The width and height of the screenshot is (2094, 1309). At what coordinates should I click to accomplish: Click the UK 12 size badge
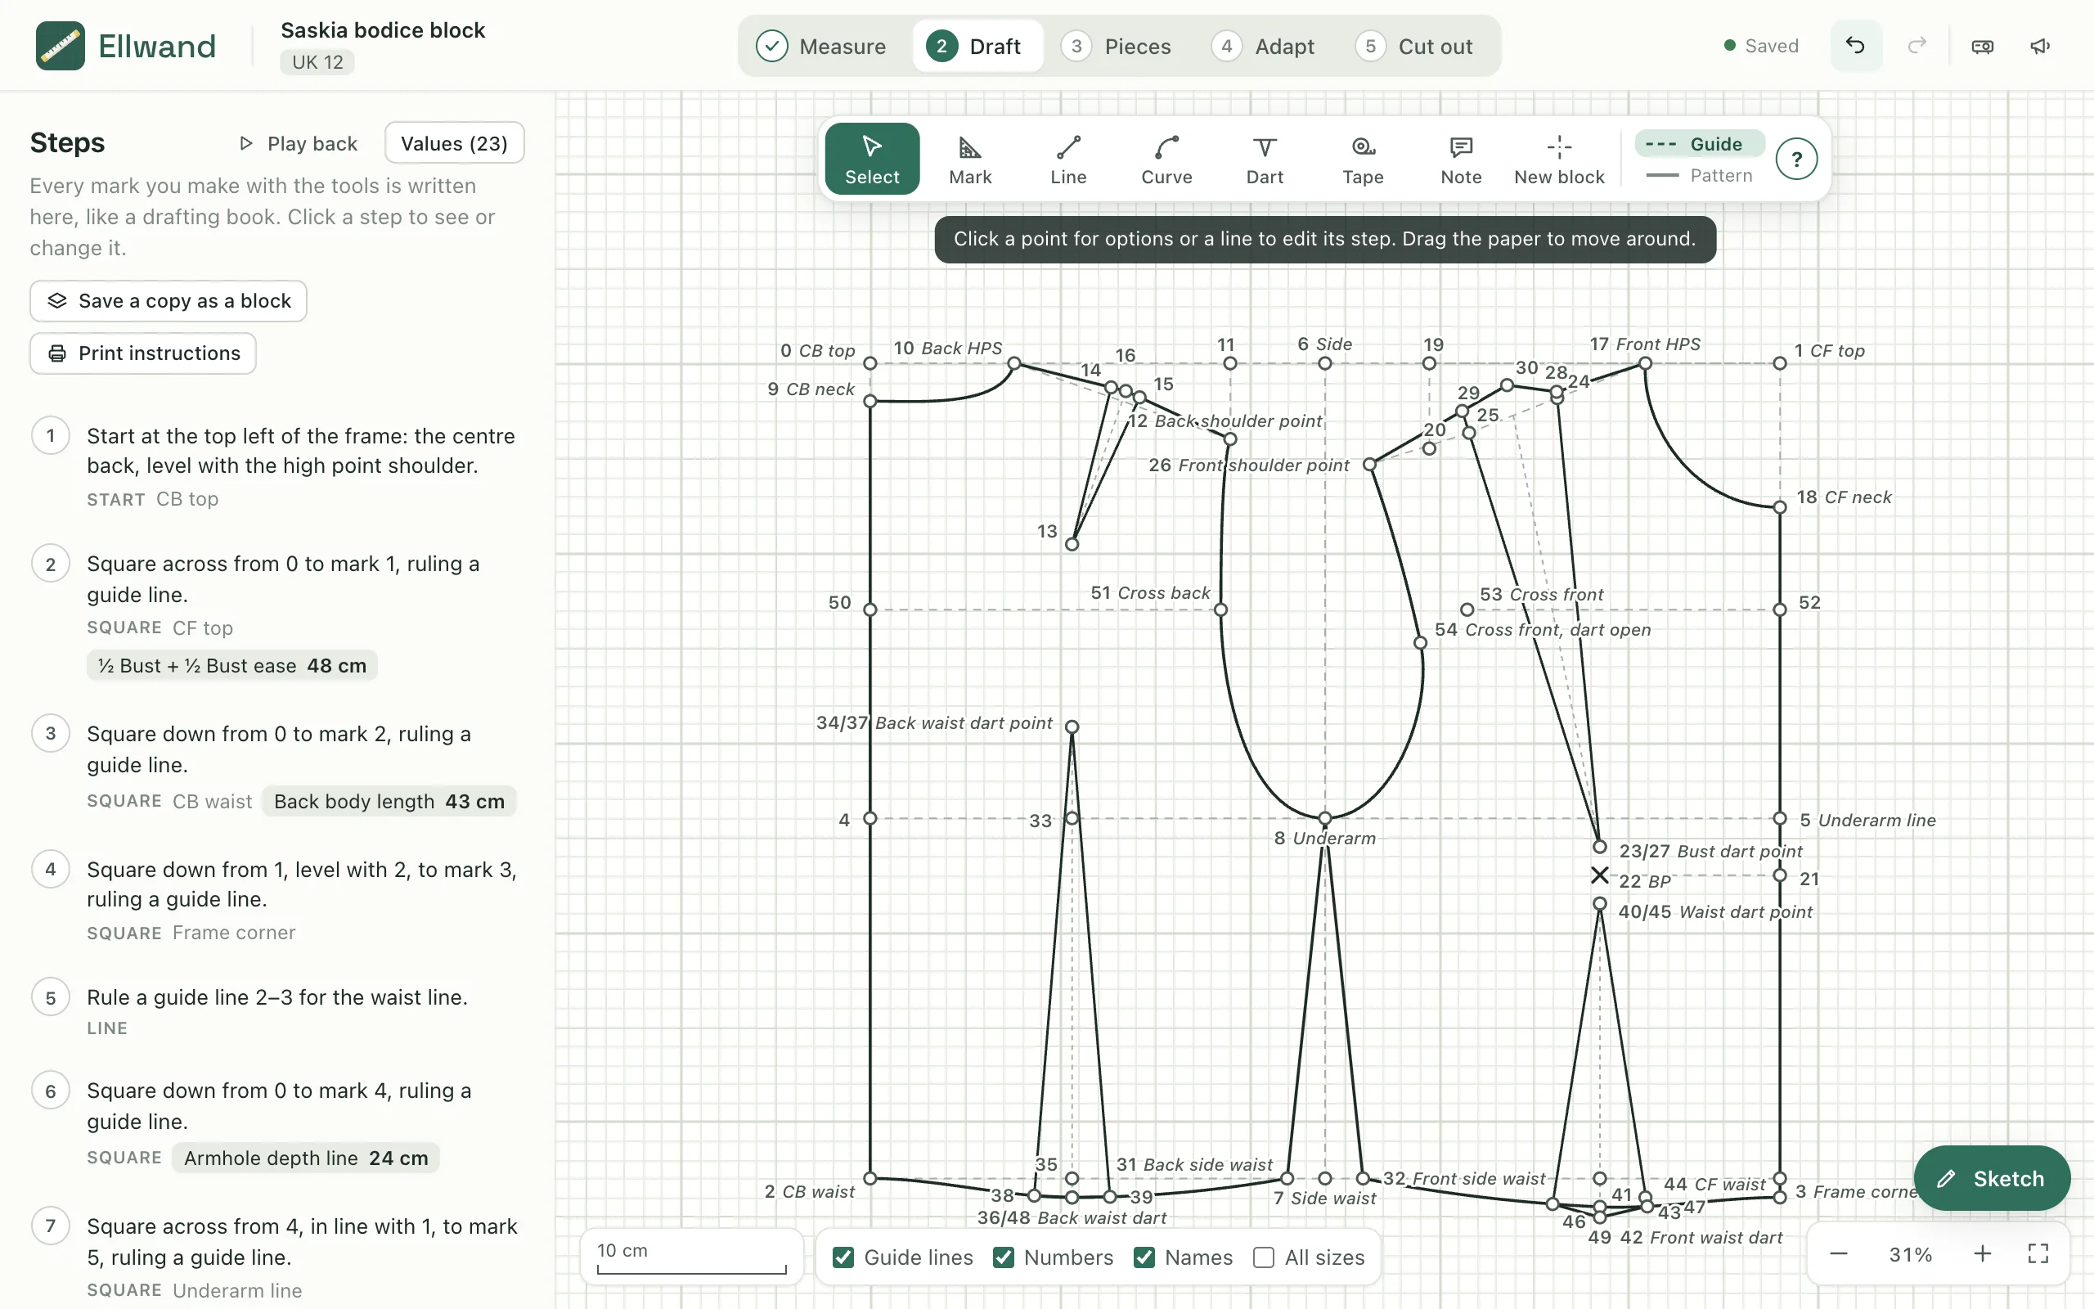317,62
